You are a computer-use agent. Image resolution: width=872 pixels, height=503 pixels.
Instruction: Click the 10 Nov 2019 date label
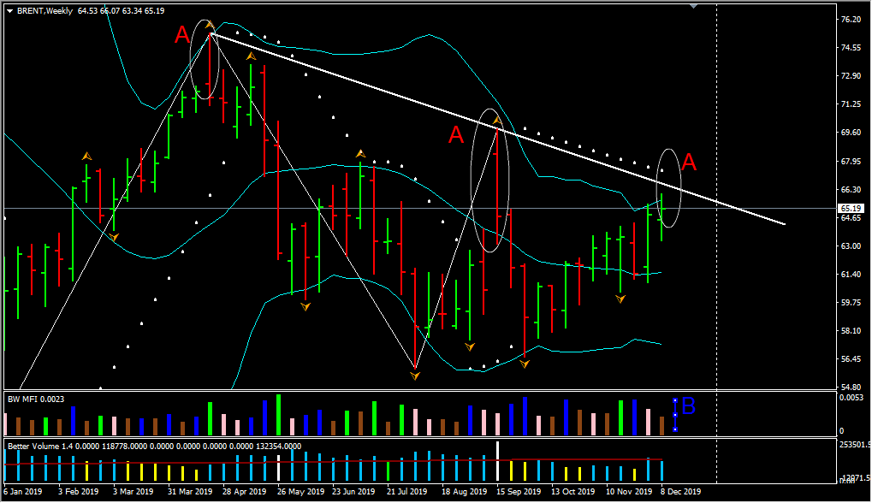tap(629, 492)
